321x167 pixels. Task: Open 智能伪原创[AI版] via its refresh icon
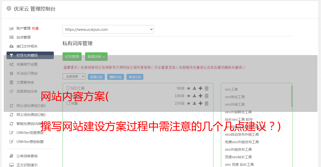point(11,124)
